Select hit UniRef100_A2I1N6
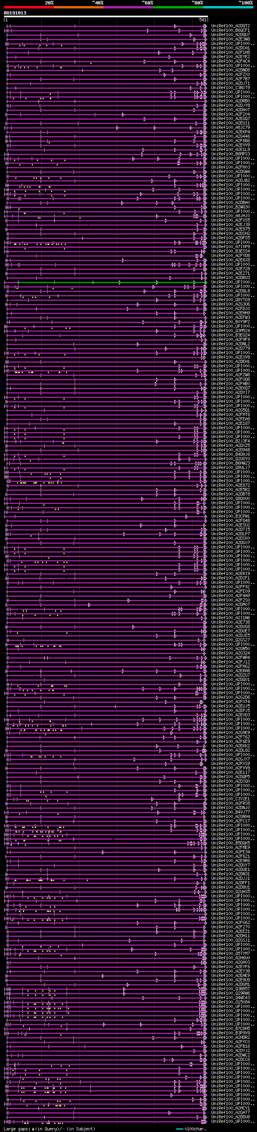The image size is (257, 1132). 230,618
